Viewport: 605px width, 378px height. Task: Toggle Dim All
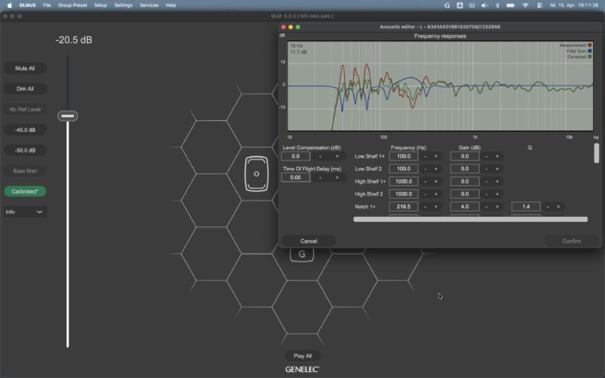coord(25,88)
